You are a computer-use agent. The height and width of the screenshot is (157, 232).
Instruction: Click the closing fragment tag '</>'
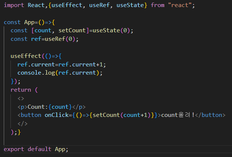tap(23, 124)
